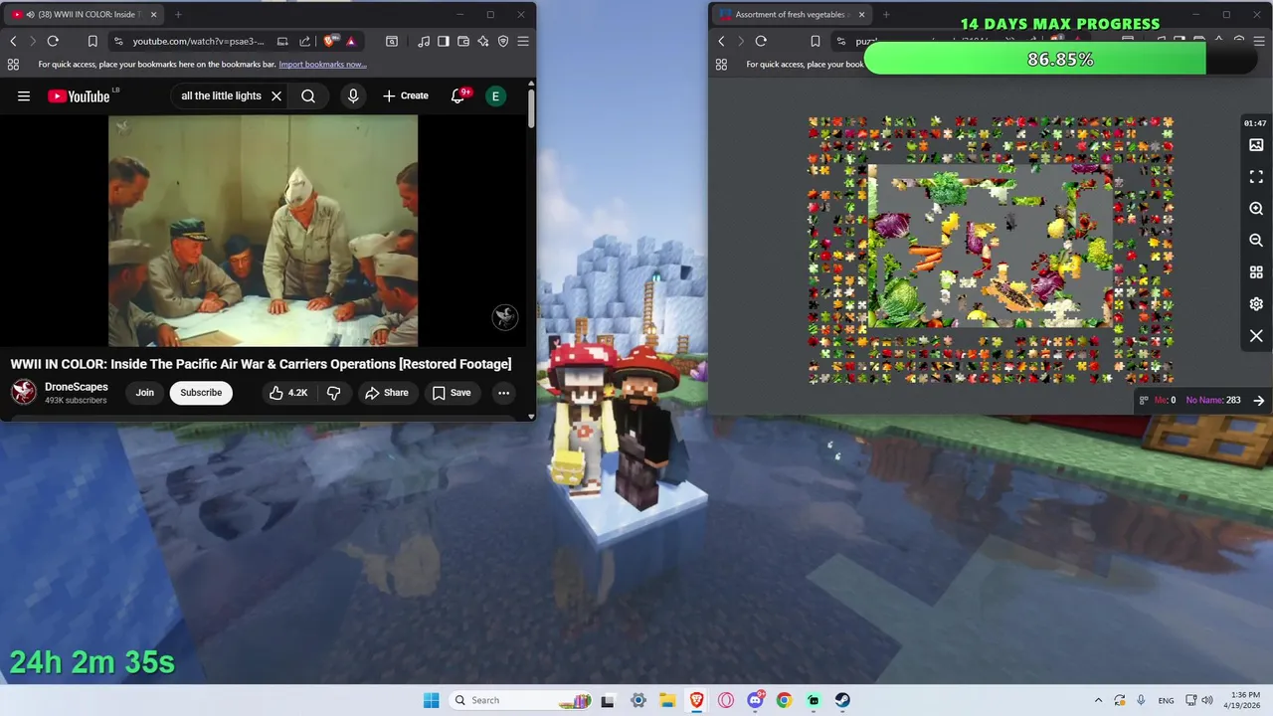Open site settings icon beside youtube.com URL
This screenshot has width=1273, height=716.
[x=118, y=41]
